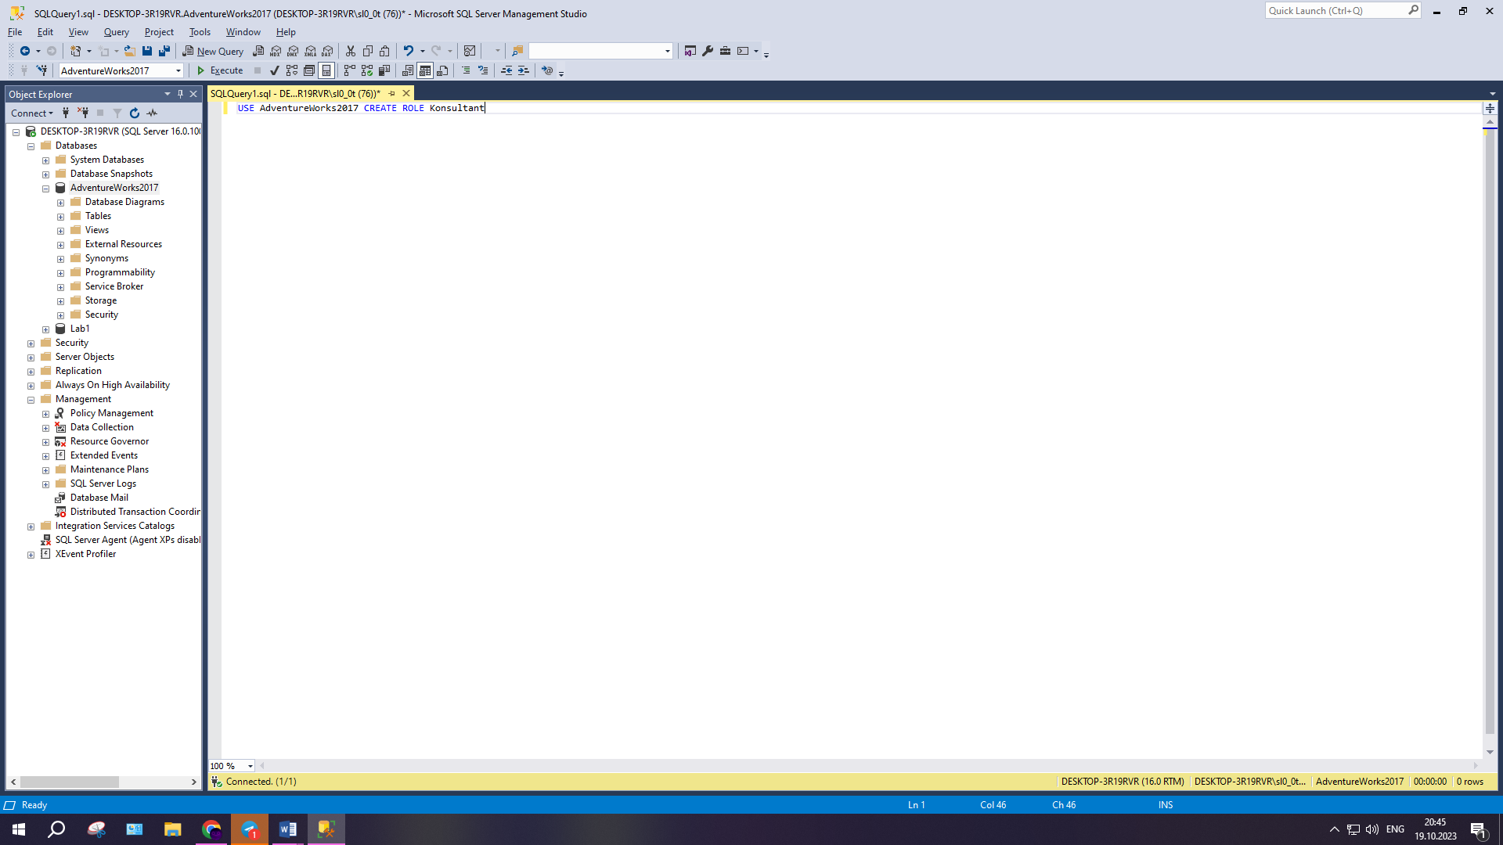
Task: Click the Increase Indent icon
Action: pyautogui.click(x=524, y=70)
